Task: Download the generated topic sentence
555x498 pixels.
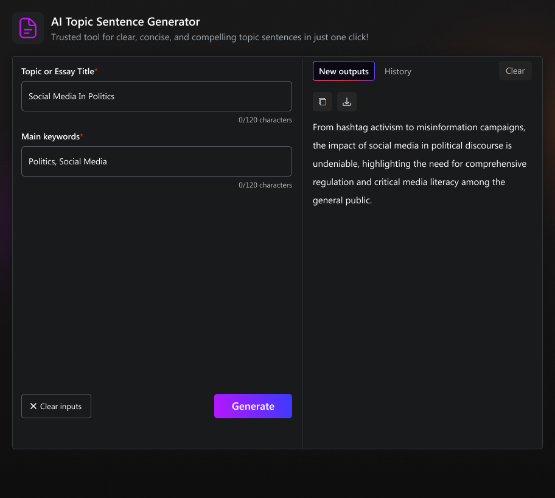Action: point(347,102)
